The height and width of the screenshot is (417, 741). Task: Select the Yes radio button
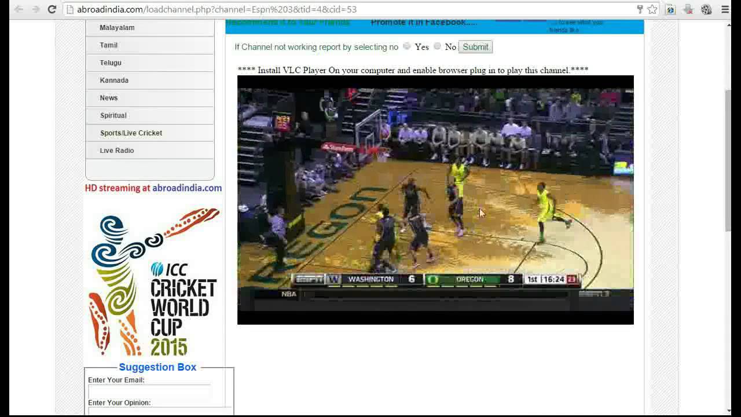tap(407, 46)
